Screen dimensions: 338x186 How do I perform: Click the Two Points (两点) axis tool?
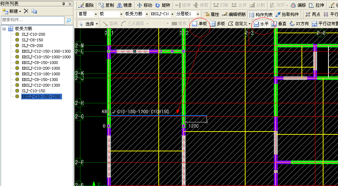coord(313,14)
